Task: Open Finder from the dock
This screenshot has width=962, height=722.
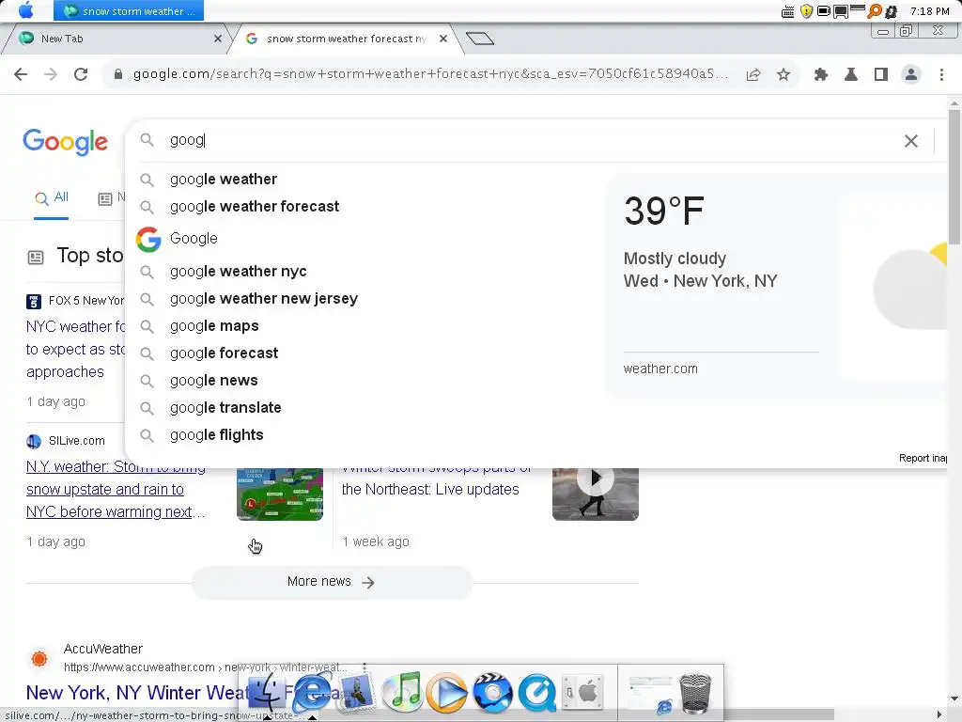Action: pyautogui.click(x=266, y=693)
